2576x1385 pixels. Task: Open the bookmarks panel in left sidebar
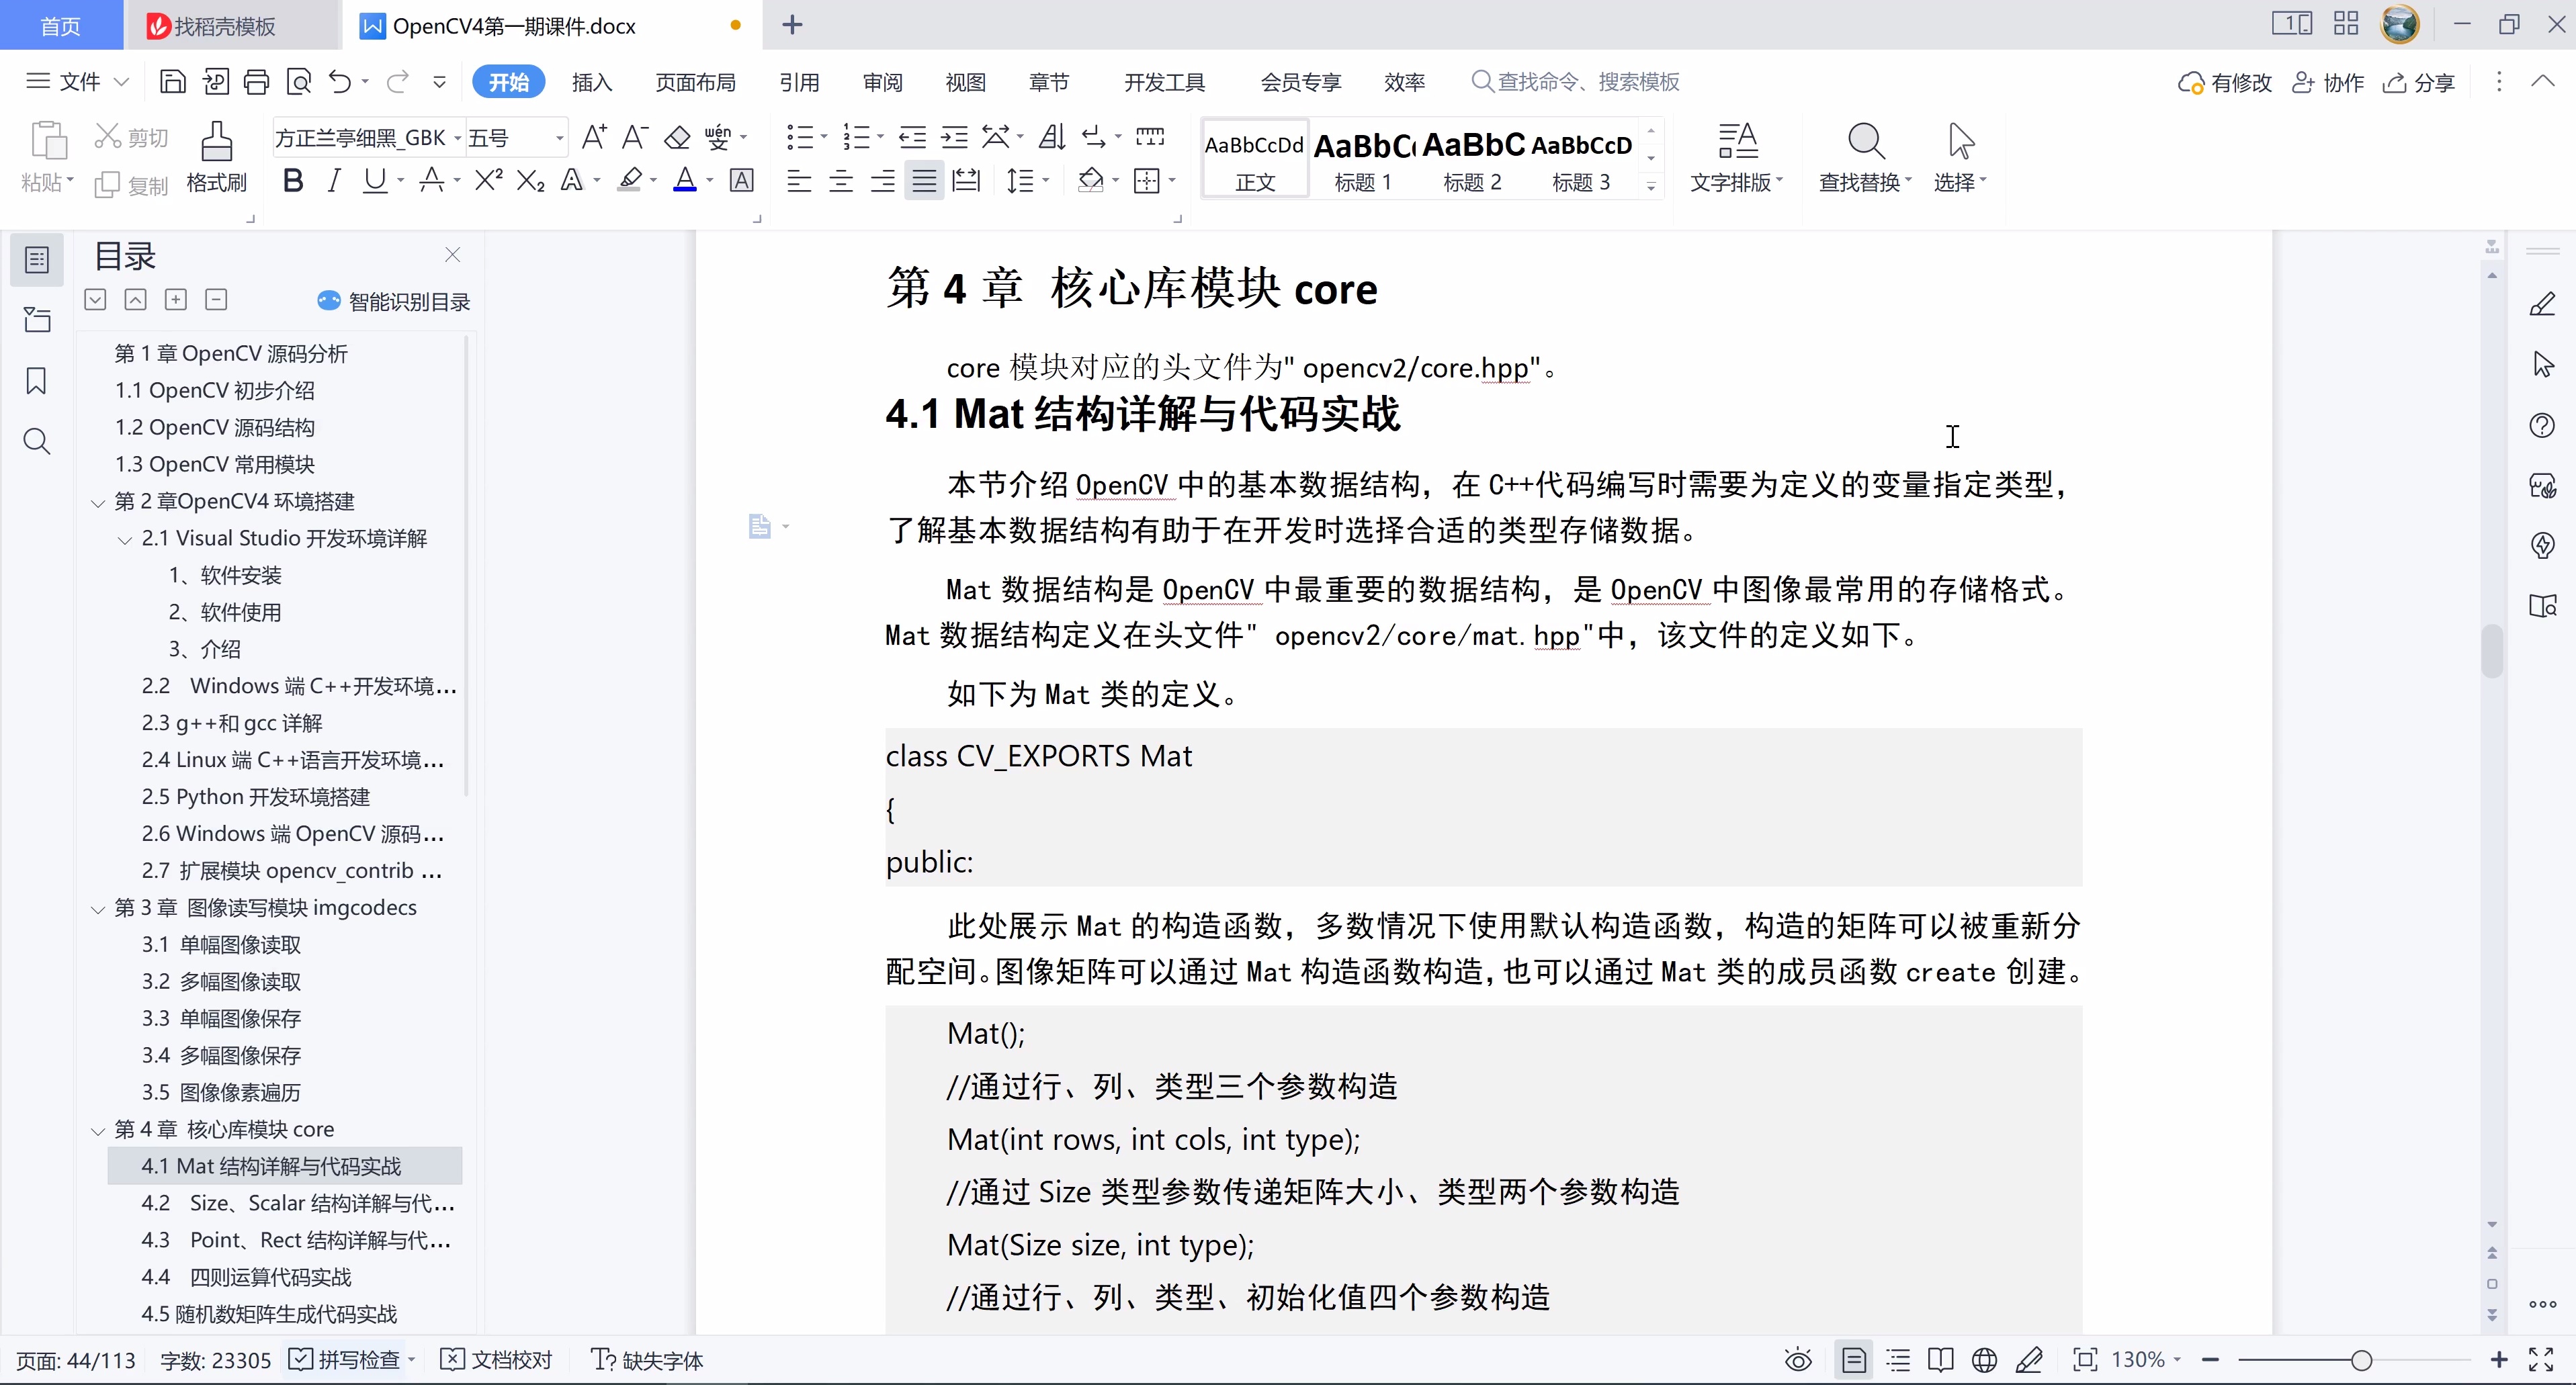(x=37, y=381)
